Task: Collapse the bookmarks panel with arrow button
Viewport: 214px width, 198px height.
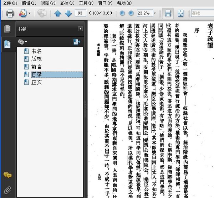Action: [80, 29]
